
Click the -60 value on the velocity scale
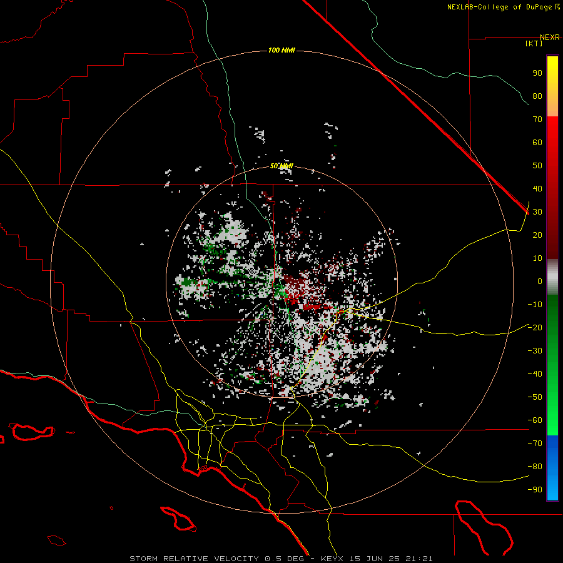(x=535, y=420)
